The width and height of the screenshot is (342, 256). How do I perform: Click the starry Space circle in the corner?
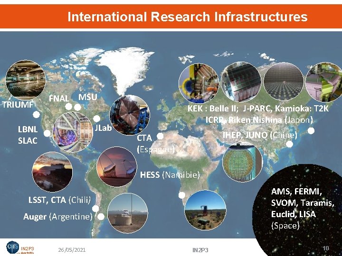click(x=297, y=210)
